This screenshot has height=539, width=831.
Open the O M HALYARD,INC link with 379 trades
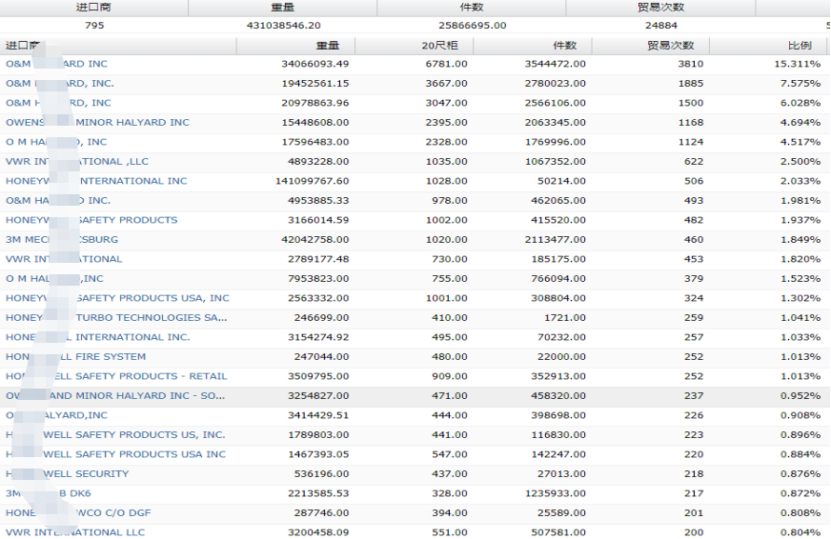pyautogui.click(x=54, y=278)
